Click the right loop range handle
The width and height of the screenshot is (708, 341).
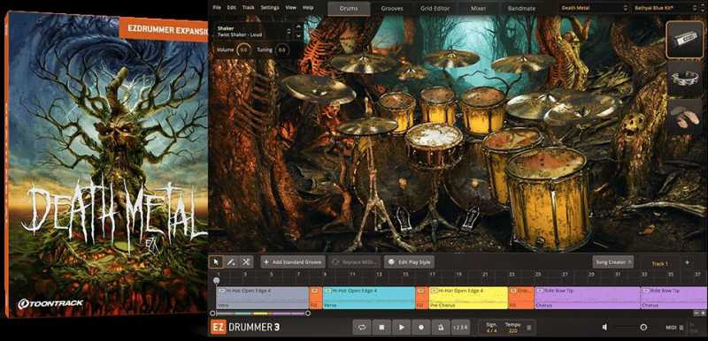307,313
